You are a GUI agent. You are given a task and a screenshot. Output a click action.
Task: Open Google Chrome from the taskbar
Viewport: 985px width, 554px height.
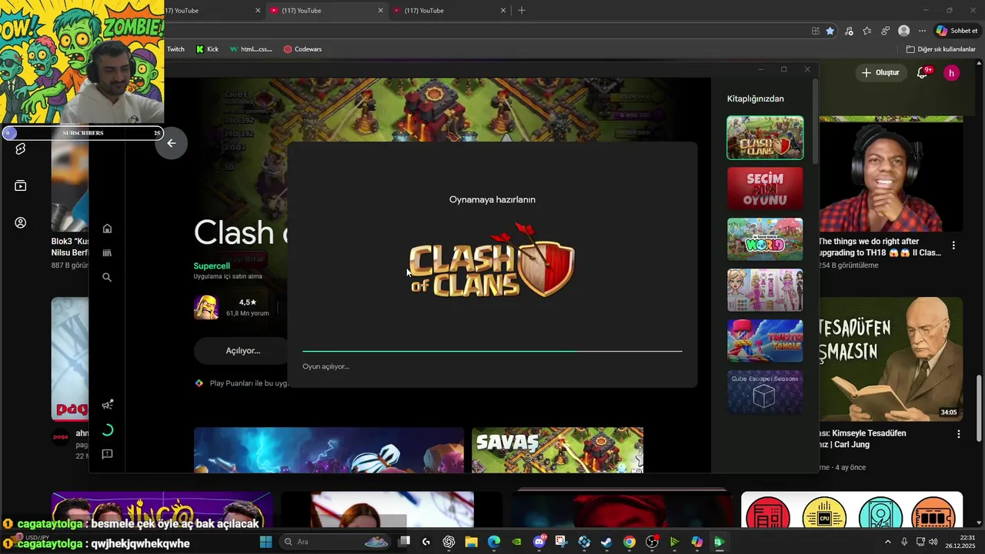pos(629,542)
